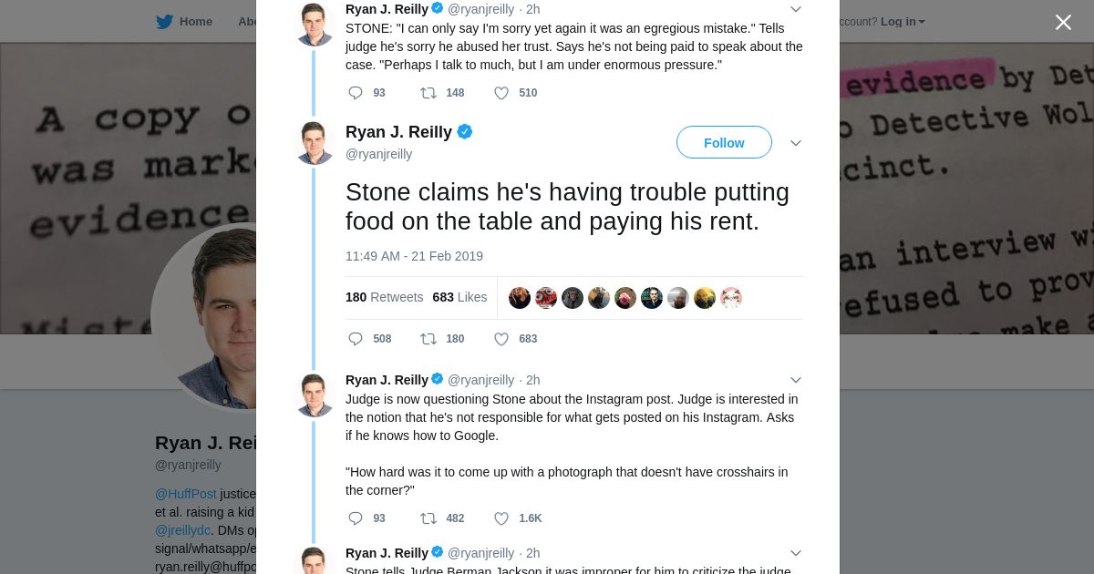Viewport: 1094px width, 574px height.
Task: Open the top tweet's more options chevron
Action: point(796,9)
